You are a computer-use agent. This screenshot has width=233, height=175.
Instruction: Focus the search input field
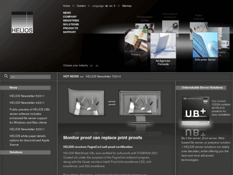[x=30, y=77]
